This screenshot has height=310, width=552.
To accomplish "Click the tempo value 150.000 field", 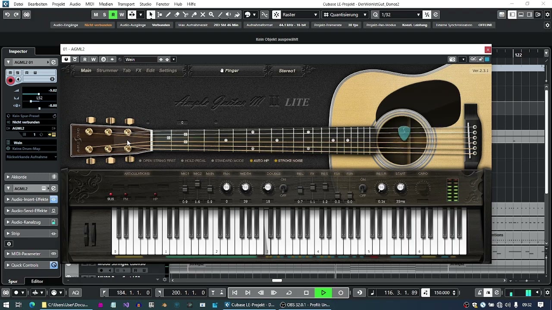I will (x=442, y=293).
